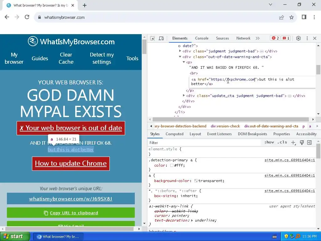
Task: Open the Clear Cache nav item
Action: [x=66, y=58]
